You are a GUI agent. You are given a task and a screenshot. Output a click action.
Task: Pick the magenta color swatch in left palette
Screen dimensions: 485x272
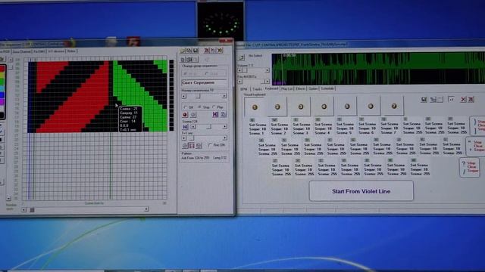(x=2, y=101)
